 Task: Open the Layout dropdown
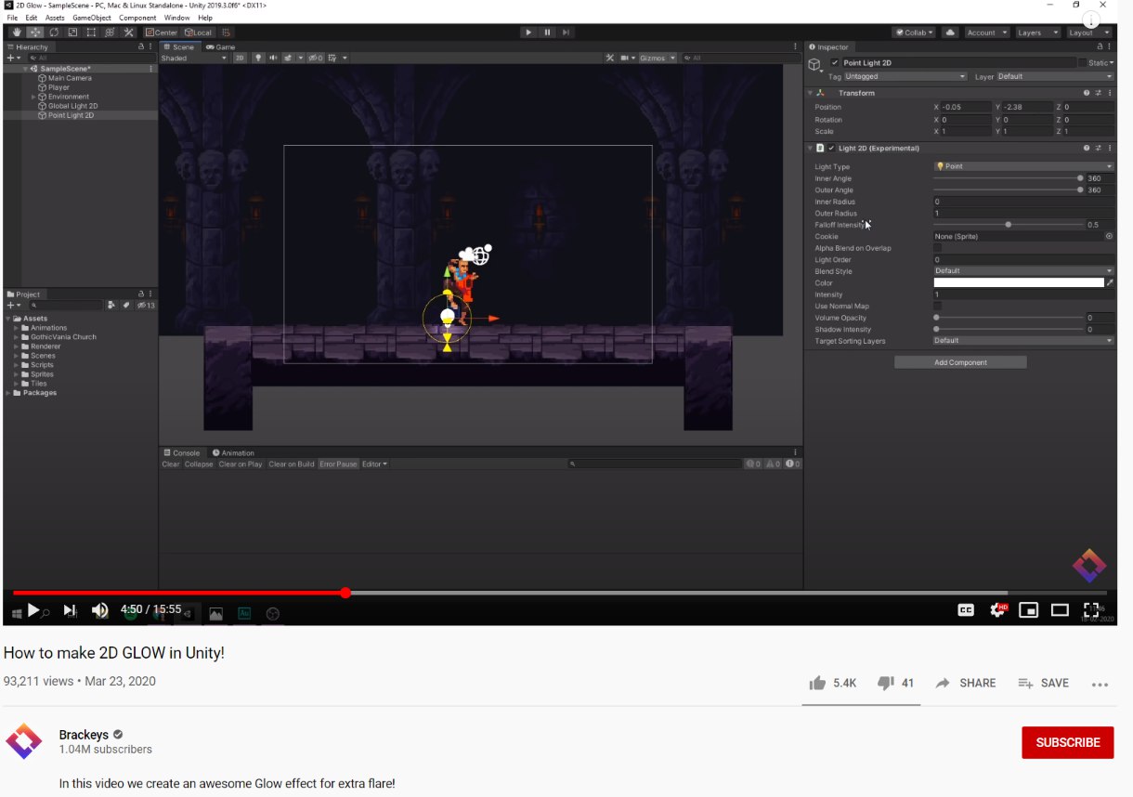pyautogui.click(x=1088, y=33)
